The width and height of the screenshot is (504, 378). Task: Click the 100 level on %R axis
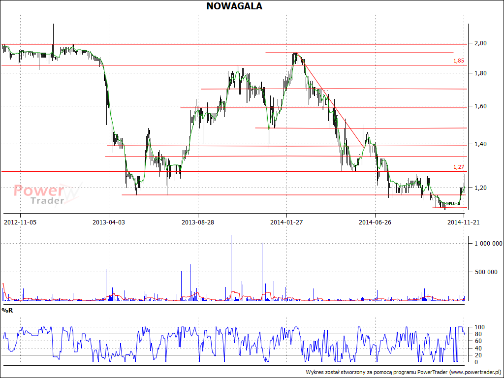pos(478,327)
